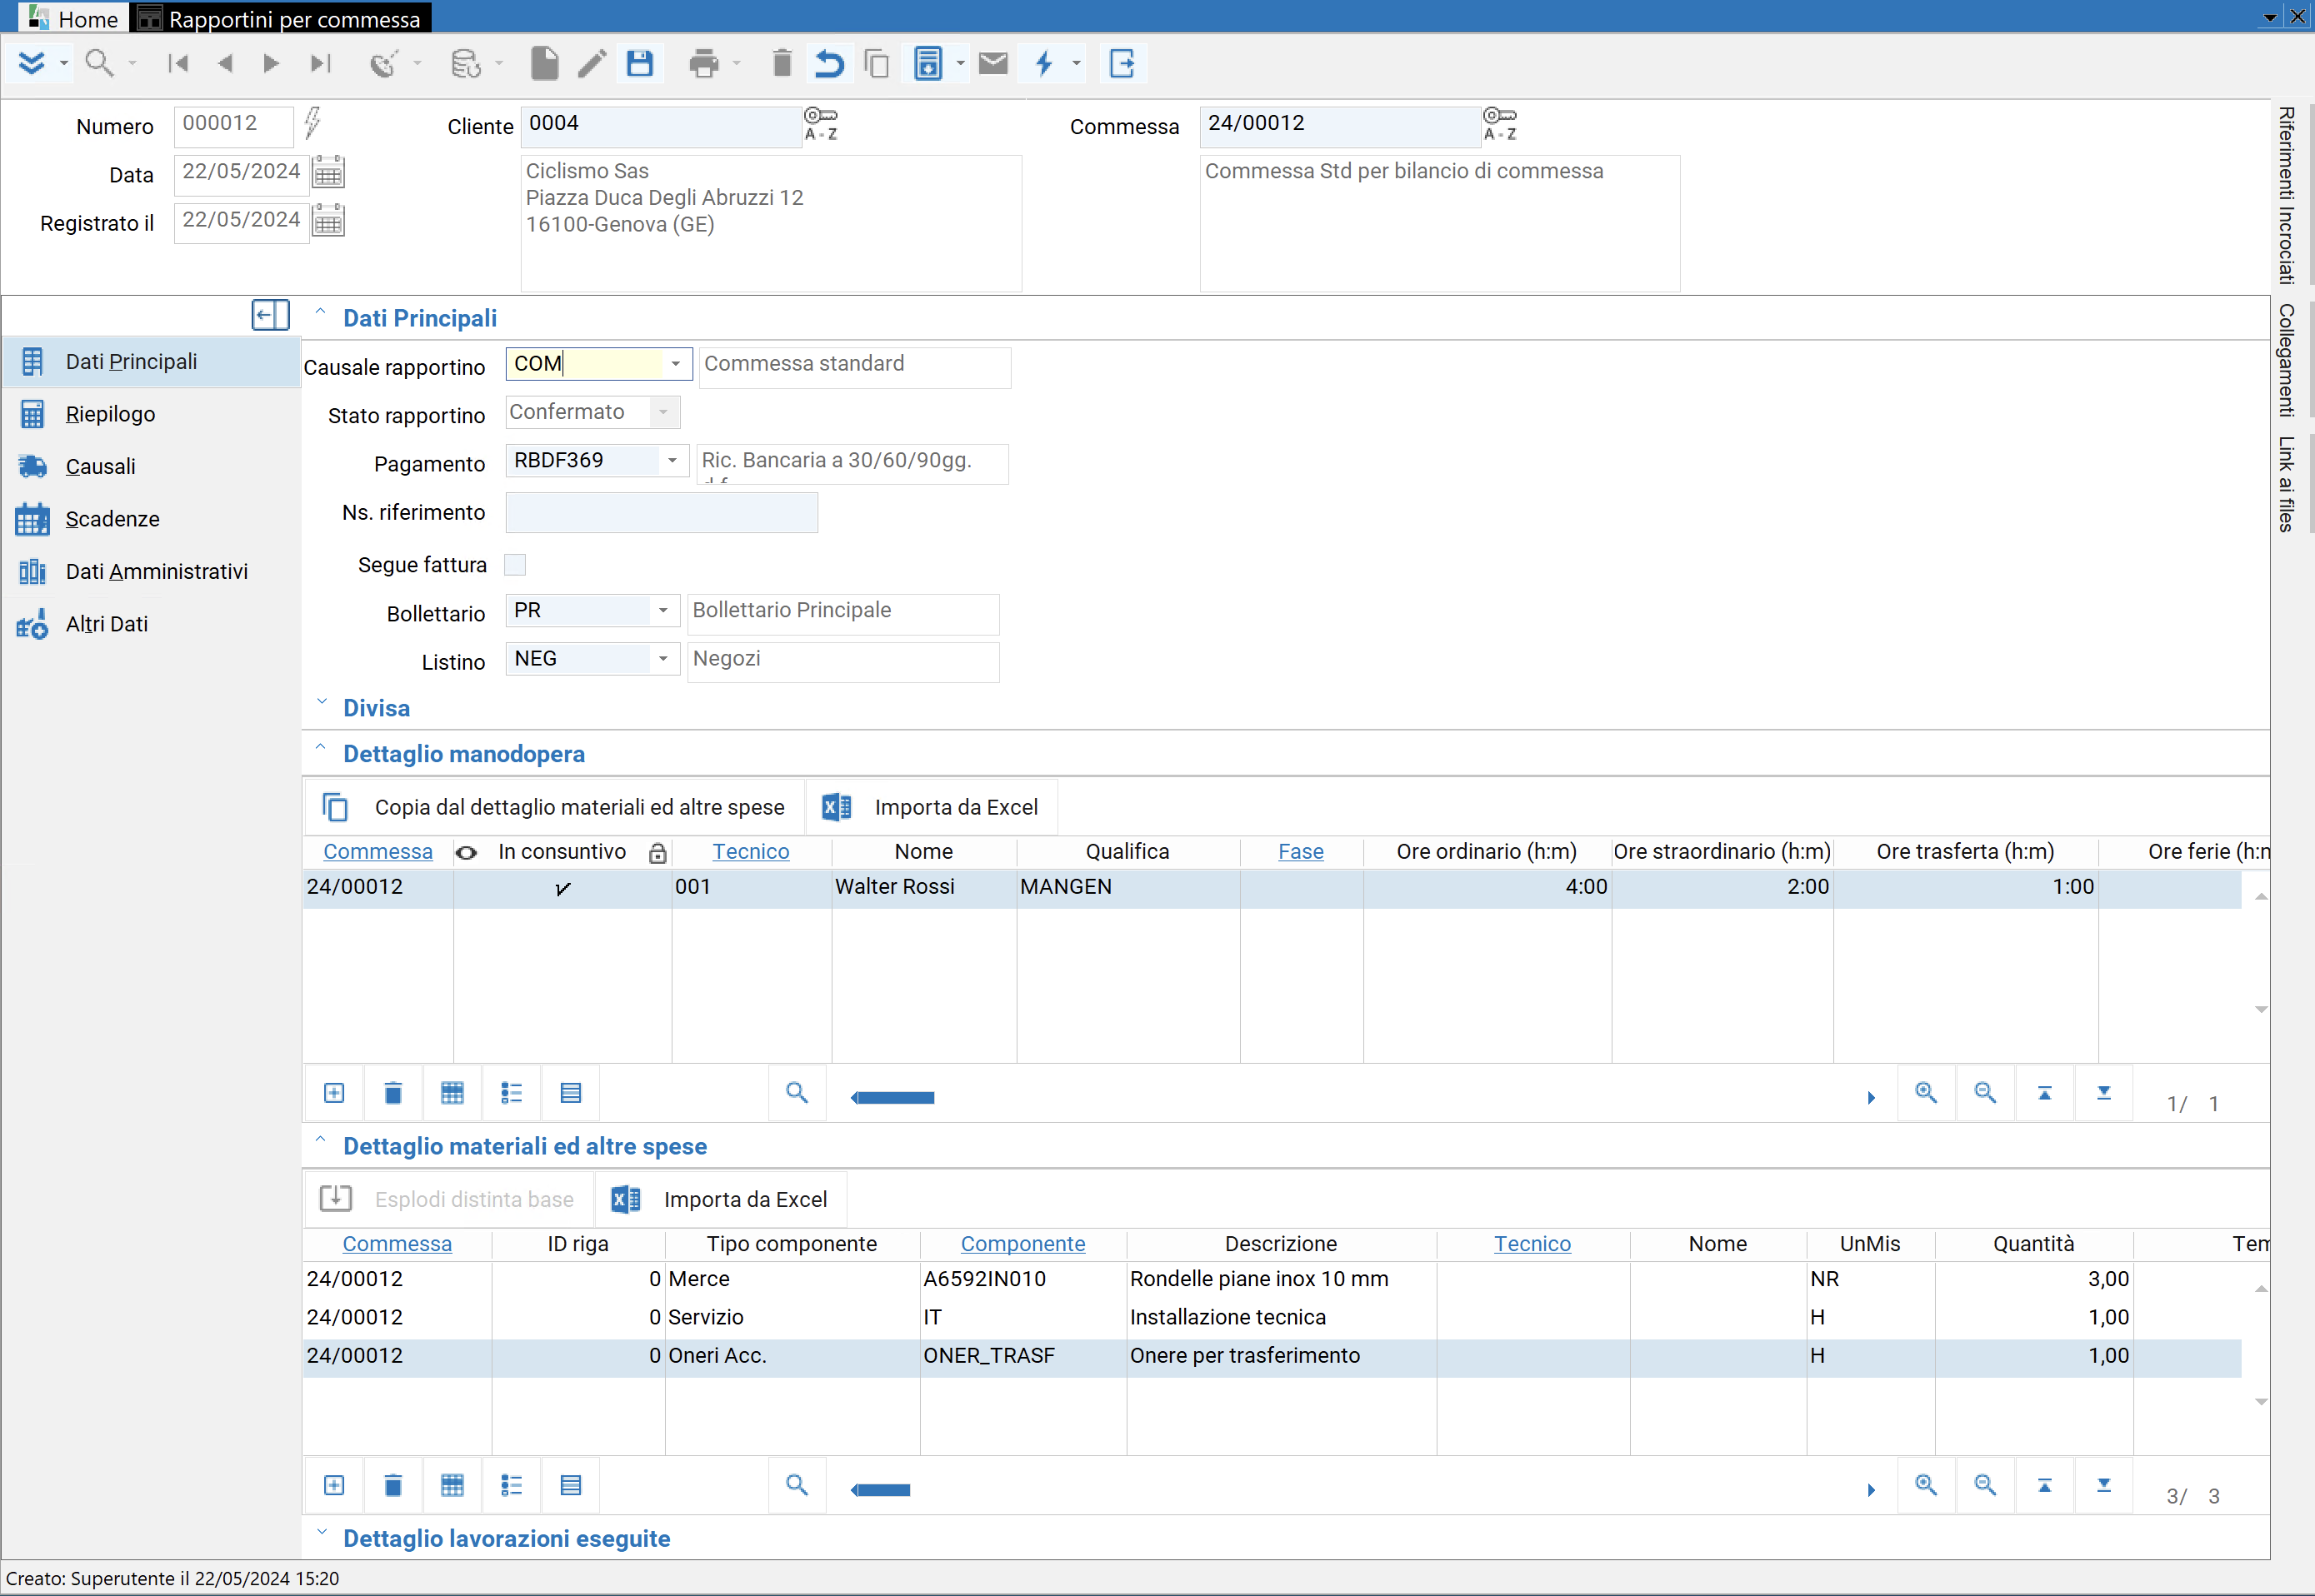Open calendar picker next to Data field

click(328, 174)
